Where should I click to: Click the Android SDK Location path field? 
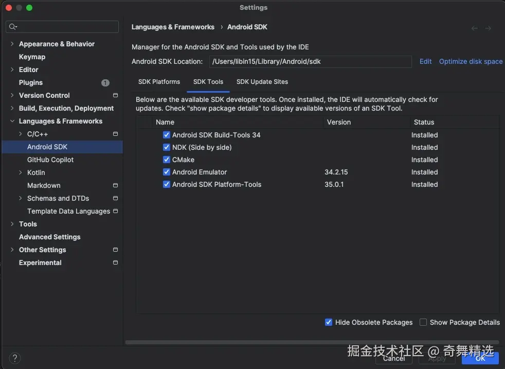click(311, 62)
